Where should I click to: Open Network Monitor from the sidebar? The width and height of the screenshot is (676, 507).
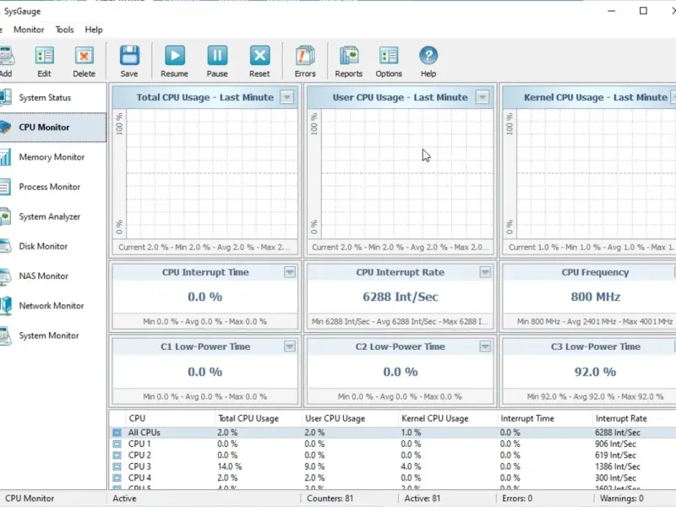click(x=52, y=306)
